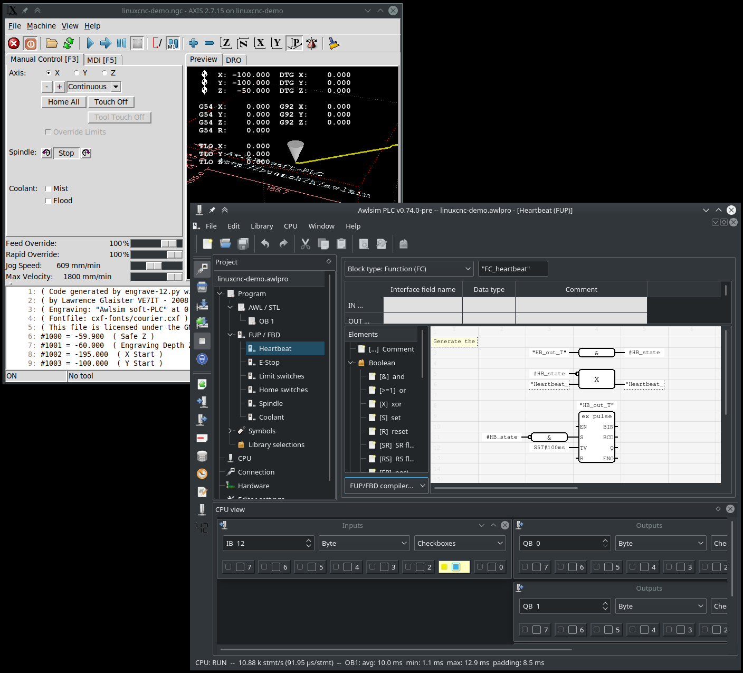Run the program with play icon
This screenshot has height=673, width=743.
click(90, 43)
